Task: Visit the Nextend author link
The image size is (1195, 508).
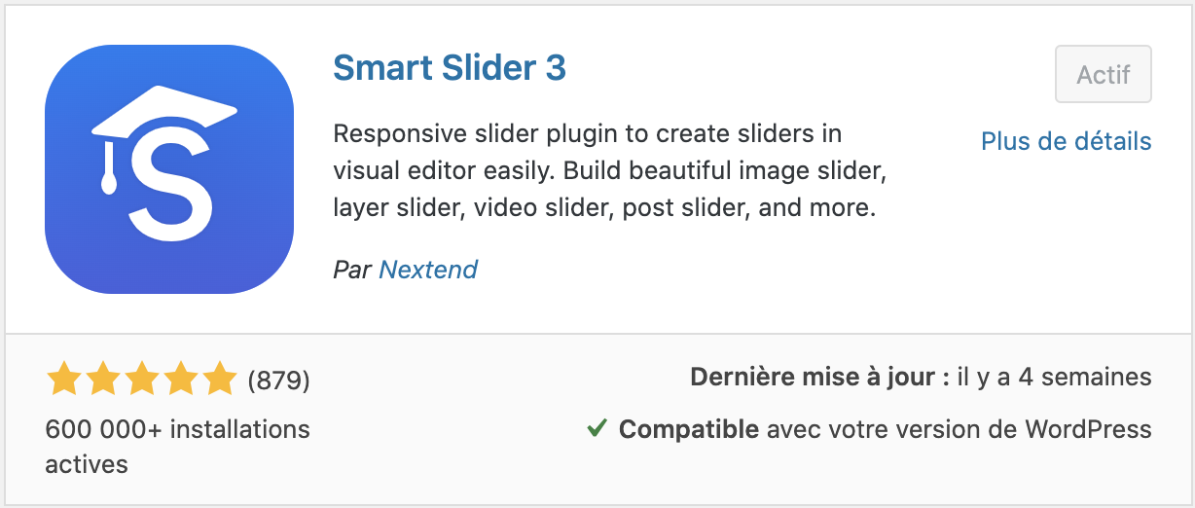Action: click(428, 270)
